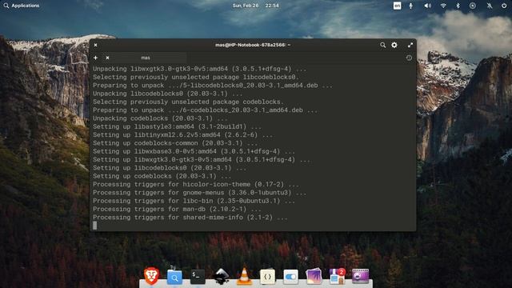512x288 pixels.
Task: Launch Inkscape from the dock
Action: (221, 277)
